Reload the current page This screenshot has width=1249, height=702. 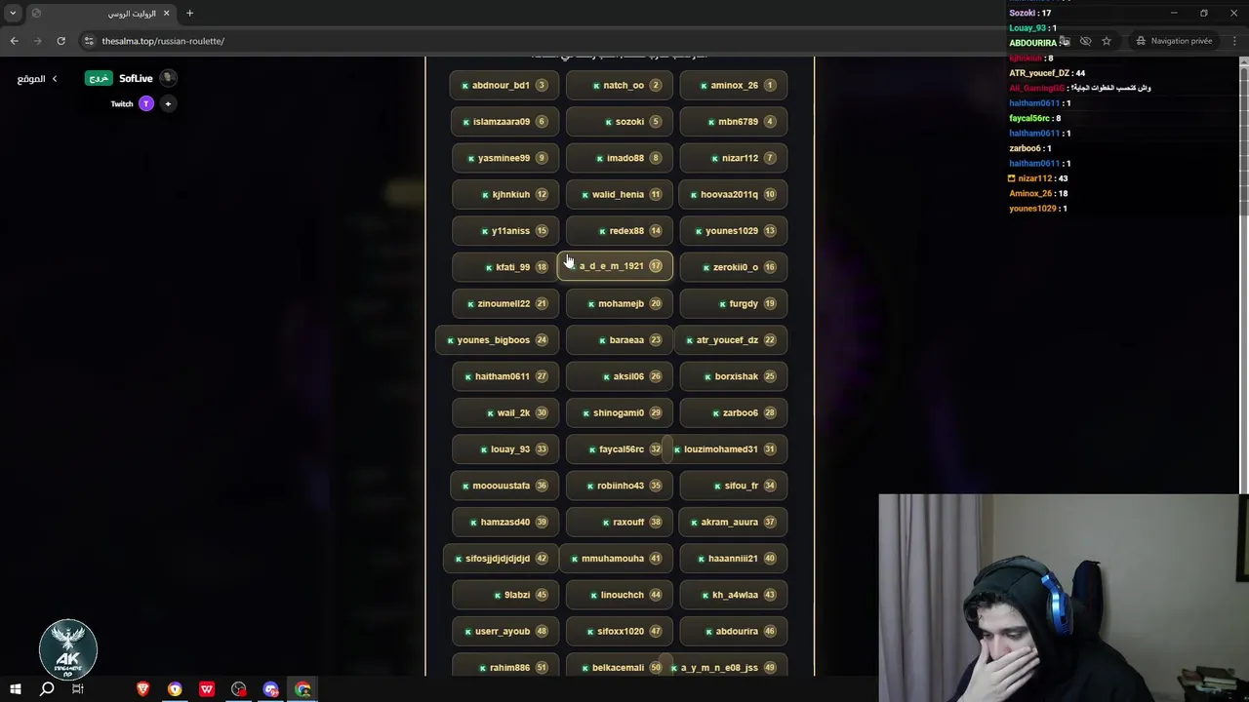pyautogui.click(x=60, y=41)
